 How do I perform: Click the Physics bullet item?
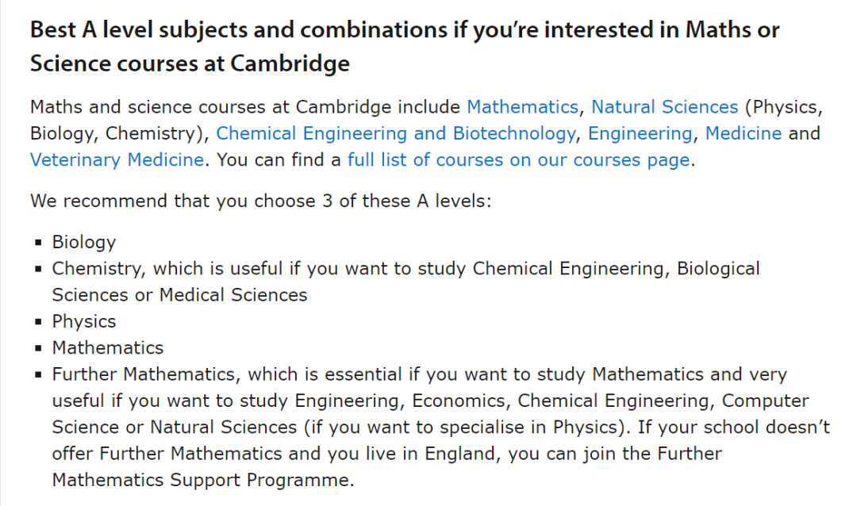pyautogui.click(x=83, y=321)
